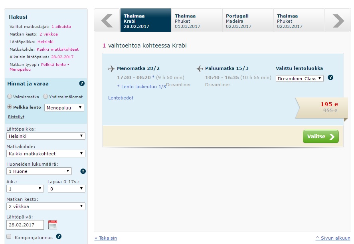Select the Yhdistelmälomat radio button
This screenshot has height=244, width=354.
tap(45, 97)
